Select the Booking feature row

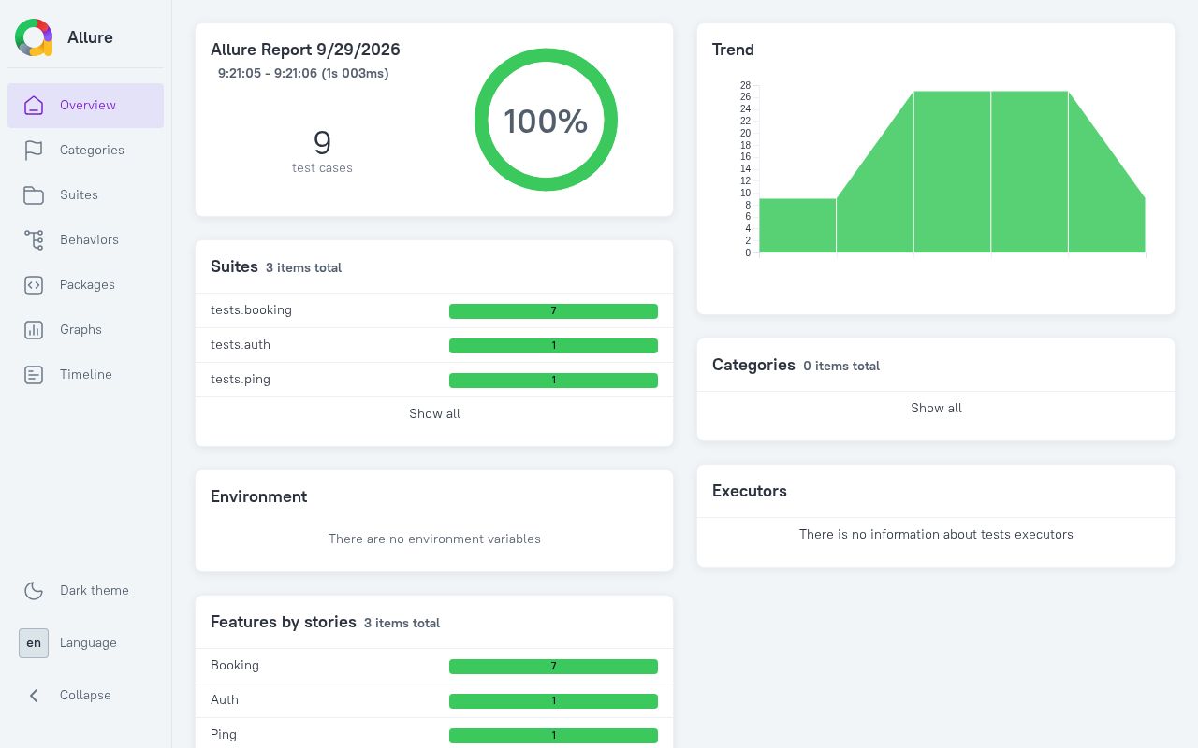(x=434, y=666)
